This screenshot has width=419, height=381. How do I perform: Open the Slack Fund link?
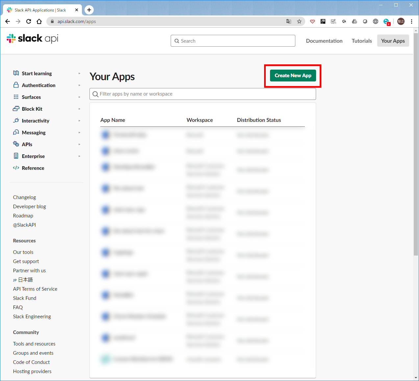pos(25,298)
